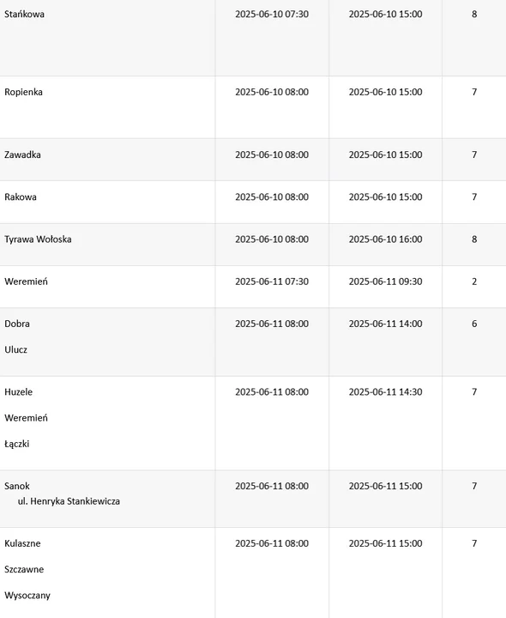The width and height of the screenshot is (506, 618).
Task: Click the Kulaszne locality name
Action: coord(22,543)
